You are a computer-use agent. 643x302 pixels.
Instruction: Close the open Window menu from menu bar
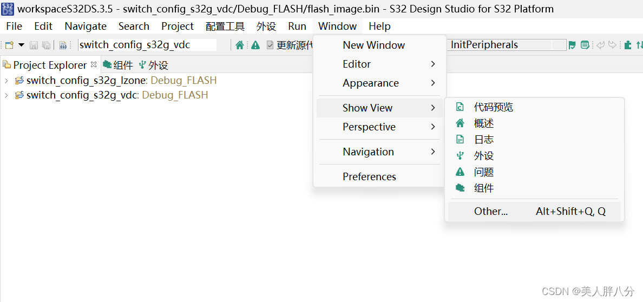pyautogui.click(x=338, y=27)
